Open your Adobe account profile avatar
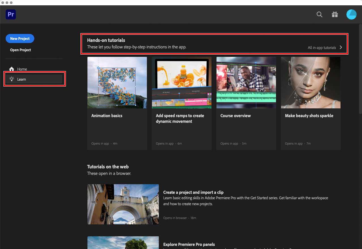This screenshot has height=249, width=362. click(x=351, y=14)
